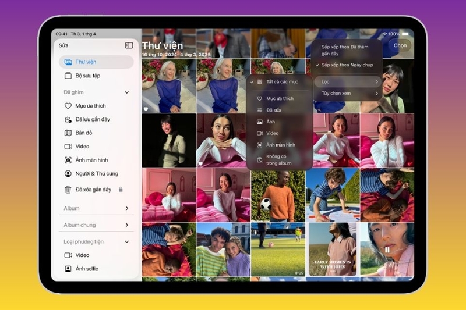The image size is (466, 310).
Task: Pause the playing memory video thumbnail
Action: point(387,250)
